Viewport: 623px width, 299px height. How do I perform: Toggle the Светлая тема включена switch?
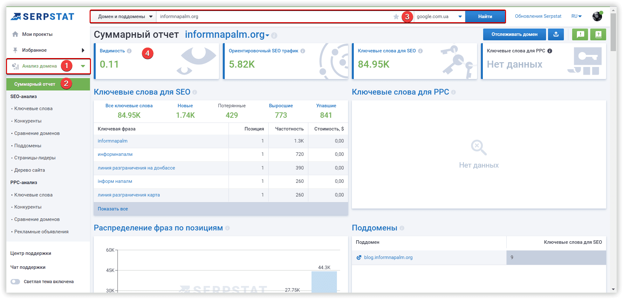coord(15,282)
